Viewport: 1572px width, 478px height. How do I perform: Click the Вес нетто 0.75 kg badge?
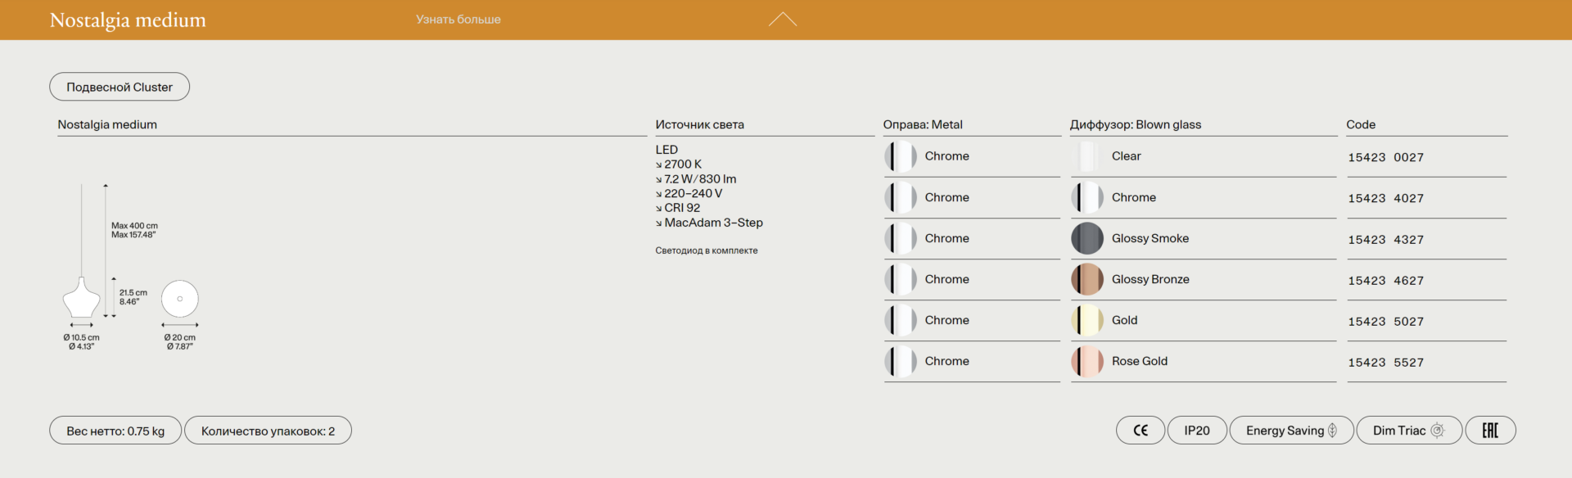pos(115,431)
